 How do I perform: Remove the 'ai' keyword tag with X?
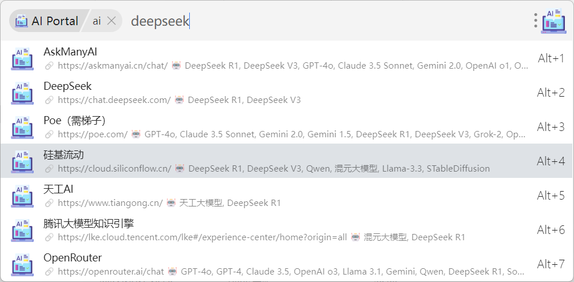(111, 21)
